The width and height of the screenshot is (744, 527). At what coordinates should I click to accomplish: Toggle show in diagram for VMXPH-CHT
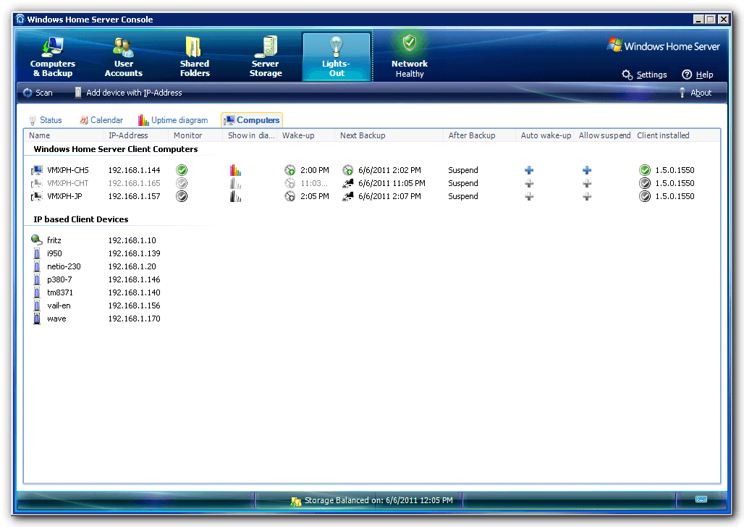[235, 183]
